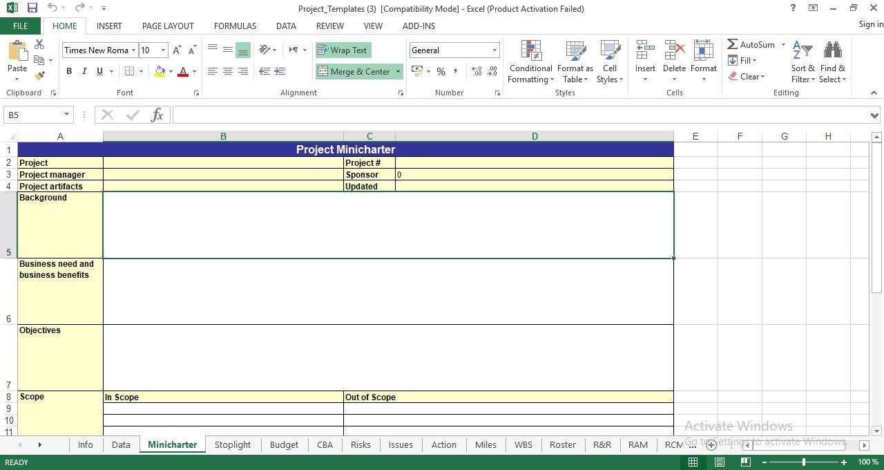Increase decimal places

pos(476,71)
